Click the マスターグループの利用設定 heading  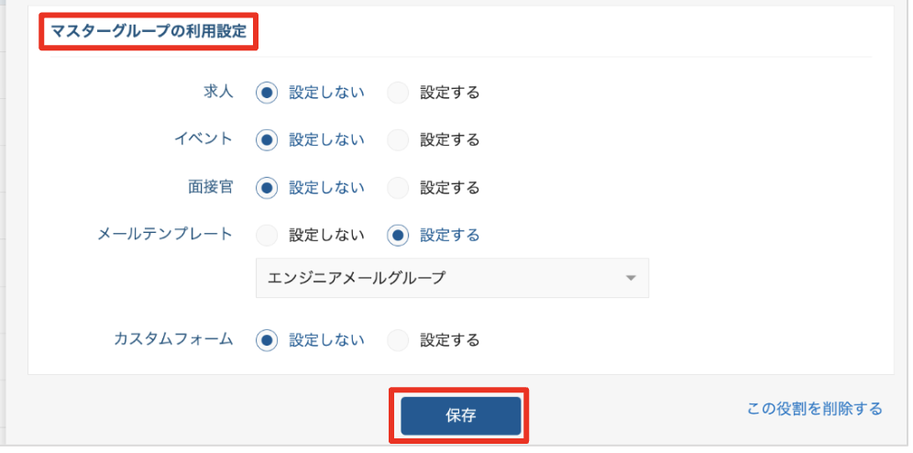pos(148,33)
